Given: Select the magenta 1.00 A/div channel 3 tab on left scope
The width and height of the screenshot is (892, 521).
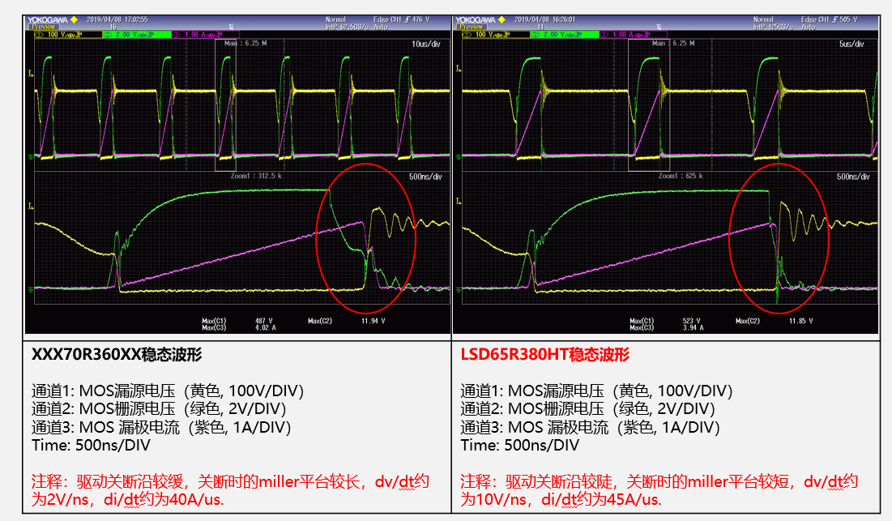Looking at the screenshot, I should [x=205, y=35].
